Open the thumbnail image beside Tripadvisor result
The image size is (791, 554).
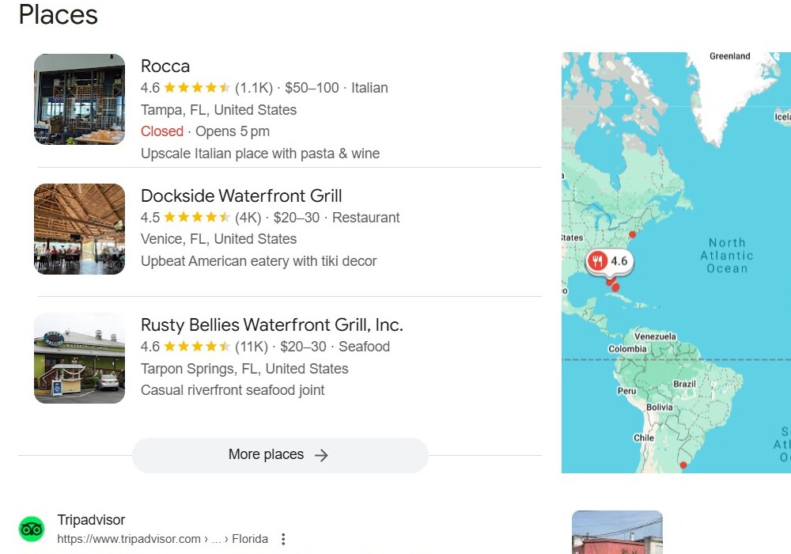tap(617, 532)
